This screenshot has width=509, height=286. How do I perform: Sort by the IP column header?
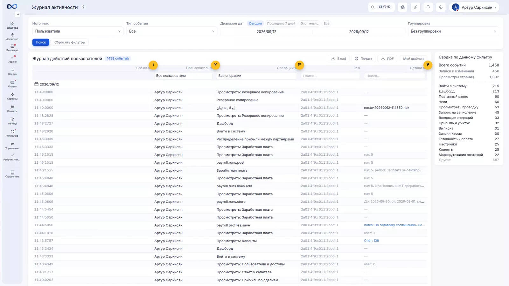[357, 68]
